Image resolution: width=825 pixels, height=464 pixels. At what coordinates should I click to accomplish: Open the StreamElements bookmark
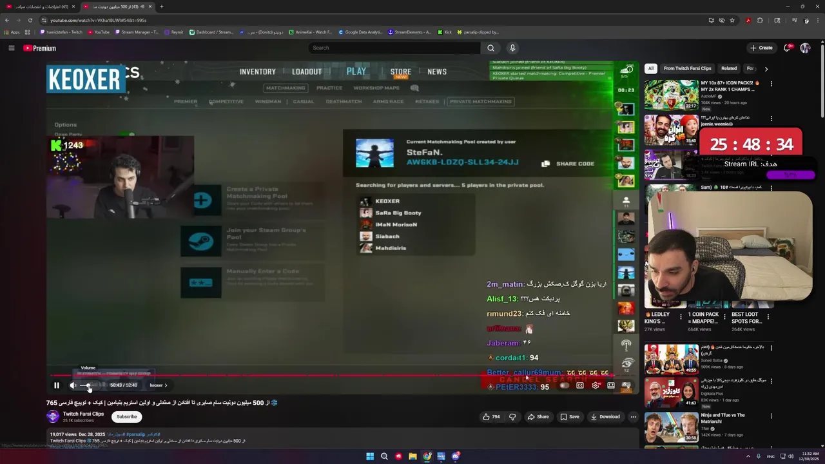pos(410,32)
